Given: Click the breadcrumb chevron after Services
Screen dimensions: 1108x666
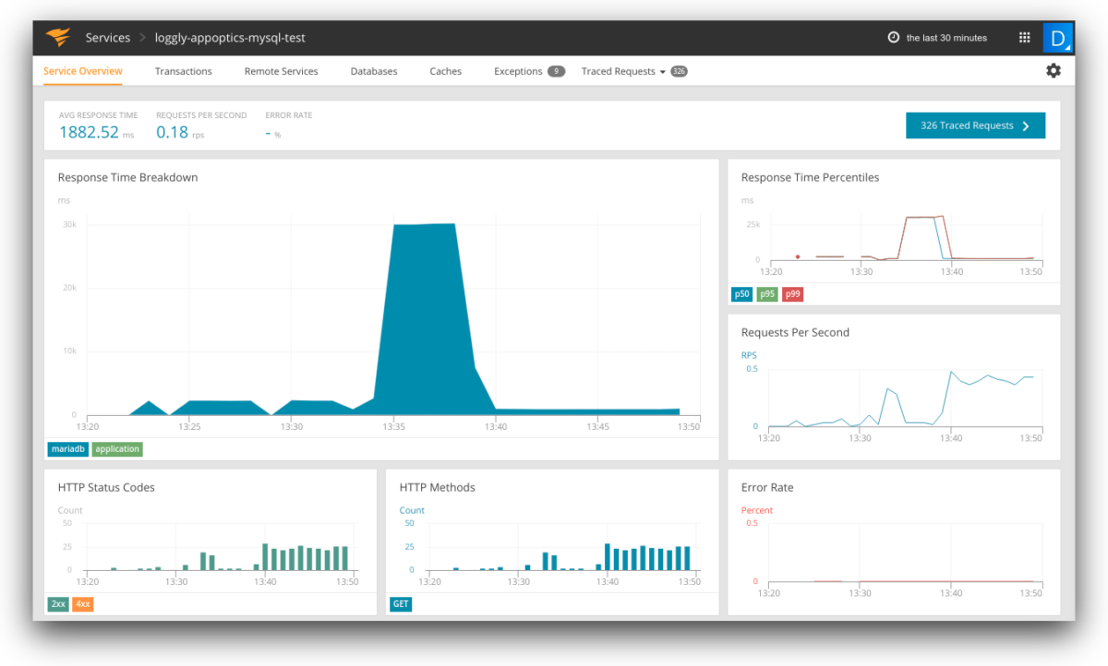Looking at the screenshot, I should click(143, 38).
